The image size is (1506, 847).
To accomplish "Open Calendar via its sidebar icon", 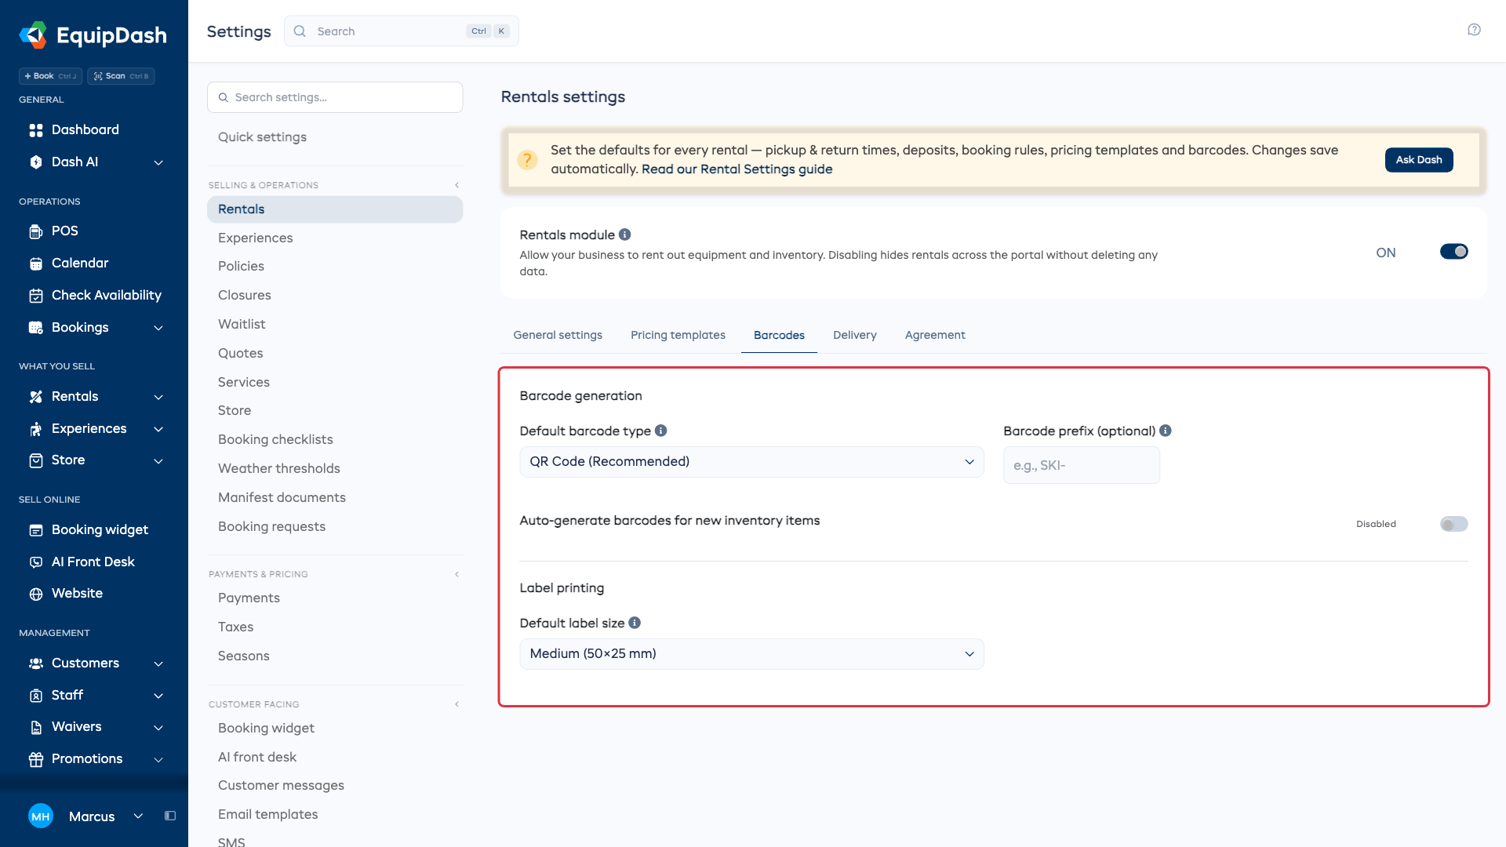I will pyautogui.click(x=36, y=264).
